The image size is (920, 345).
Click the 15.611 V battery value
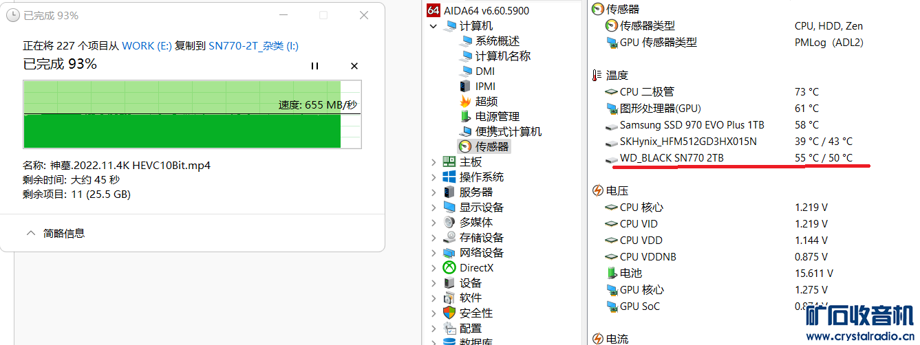pos(813,274)
